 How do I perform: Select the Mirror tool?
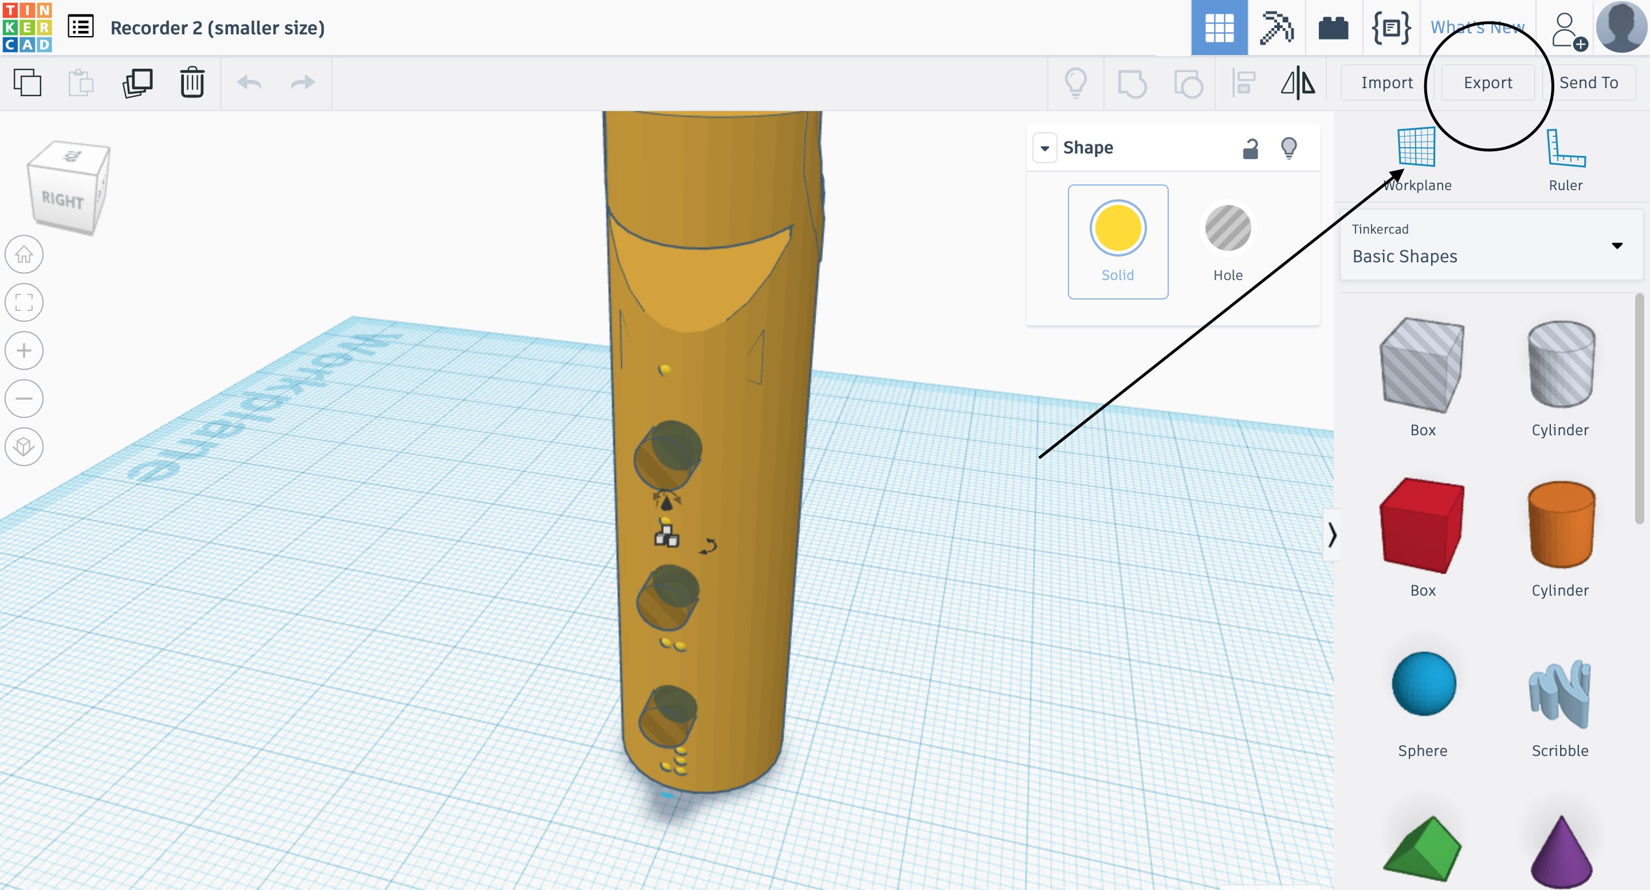tap(1298, 83)
